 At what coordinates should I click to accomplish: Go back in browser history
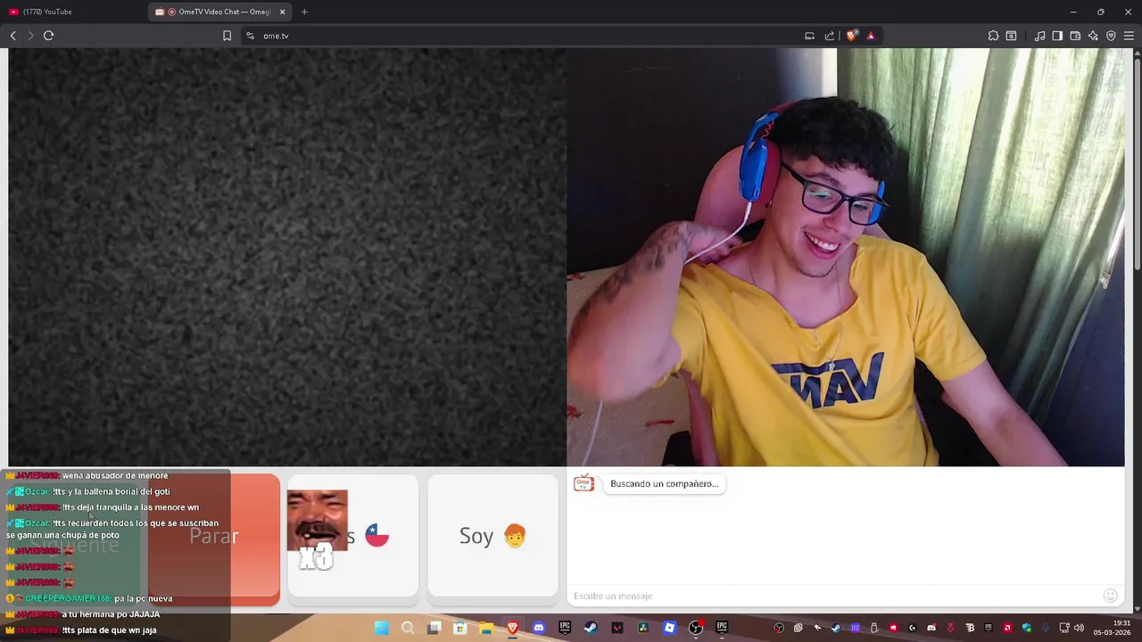12,36
